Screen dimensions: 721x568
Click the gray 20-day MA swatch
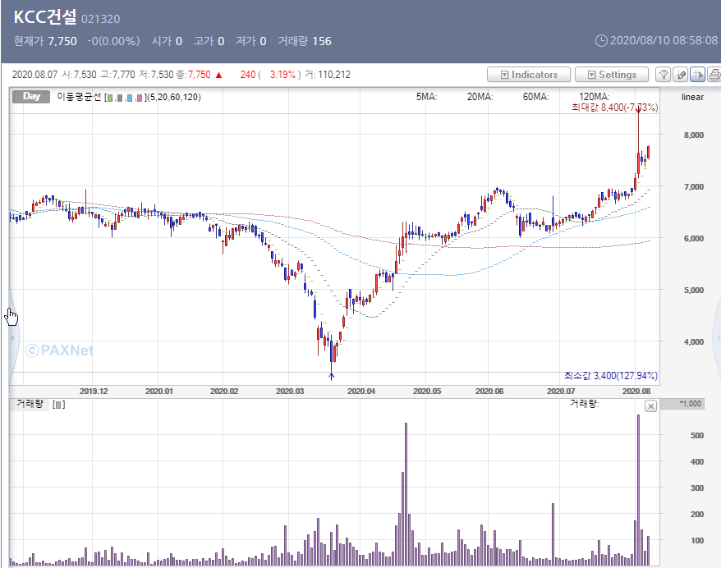[120, 98]
